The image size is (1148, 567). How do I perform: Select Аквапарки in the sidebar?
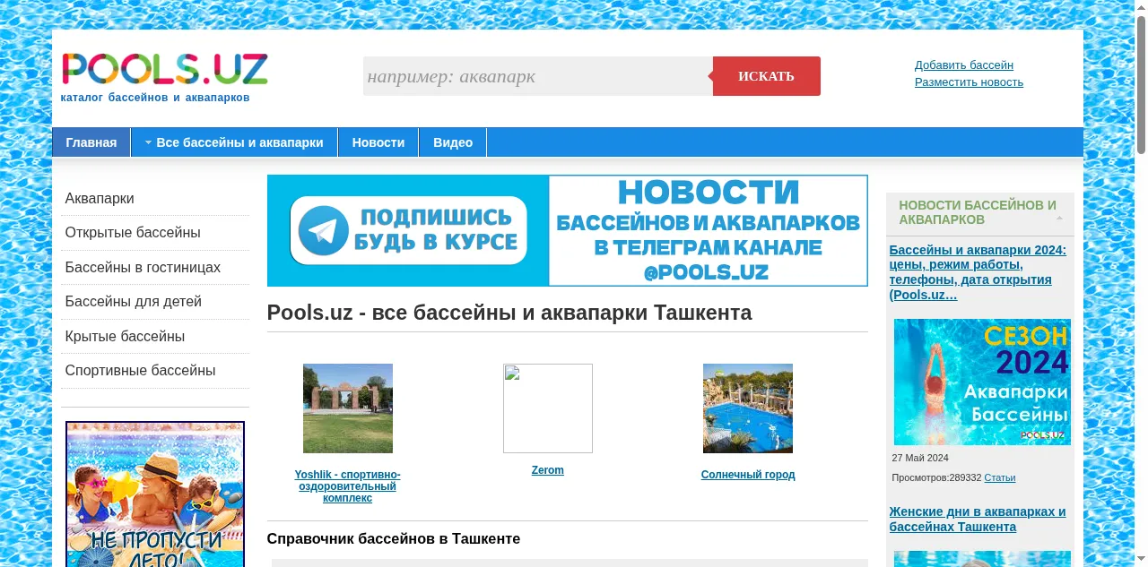[x=100, y=199]
